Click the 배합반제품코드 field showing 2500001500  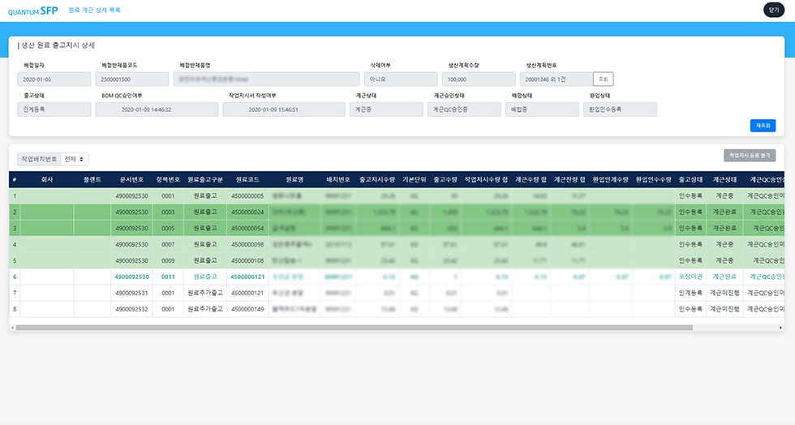coord(132,79)
